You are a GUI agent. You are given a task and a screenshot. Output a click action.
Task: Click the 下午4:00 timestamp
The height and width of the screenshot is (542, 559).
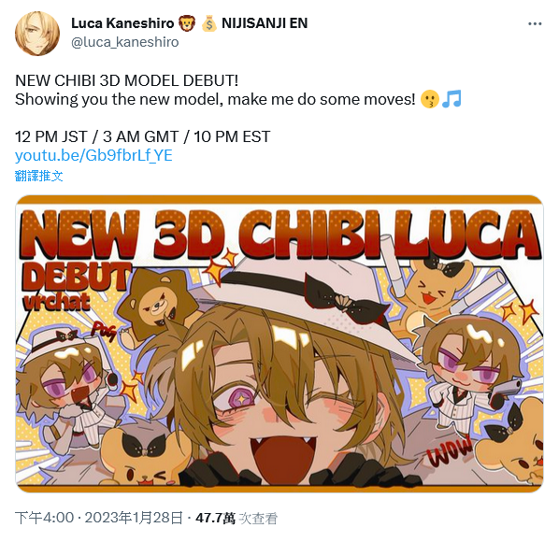45,518
